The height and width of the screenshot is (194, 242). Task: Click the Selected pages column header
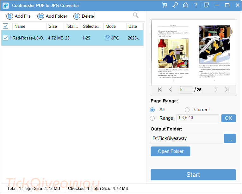(x=92, y=26)
